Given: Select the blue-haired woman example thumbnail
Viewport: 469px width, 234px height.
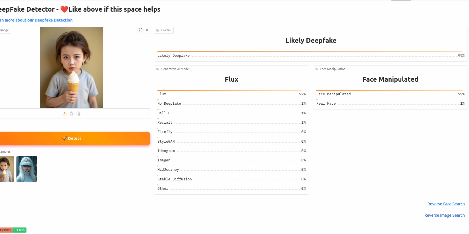Looking at the screenshot, I should [27, 169].
